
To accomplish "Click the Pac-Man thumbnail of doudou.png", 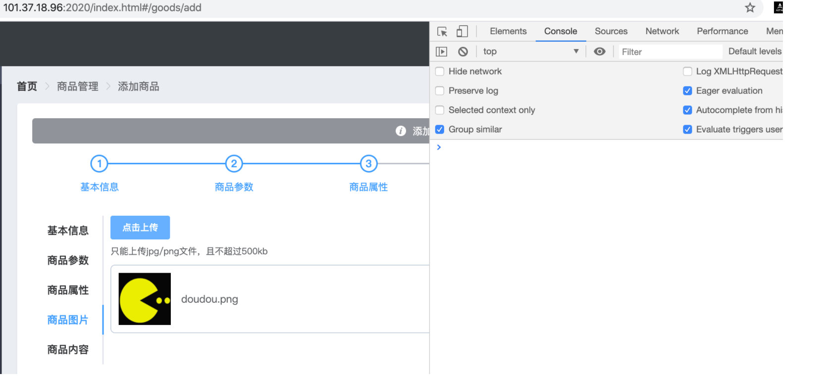I will point(145,299).
